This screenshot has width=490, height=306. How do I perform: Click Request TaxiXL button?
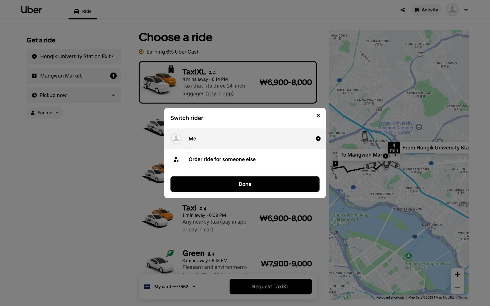[x=271, y=287]
